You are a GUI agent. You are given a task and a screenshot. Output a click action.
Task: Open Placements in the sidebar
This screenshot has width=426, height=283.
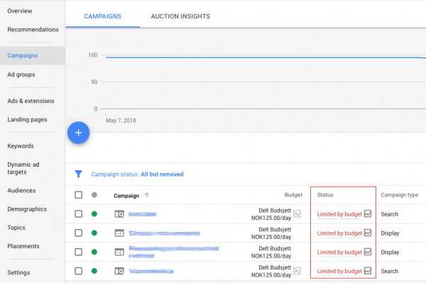click(x=23, y=246)
